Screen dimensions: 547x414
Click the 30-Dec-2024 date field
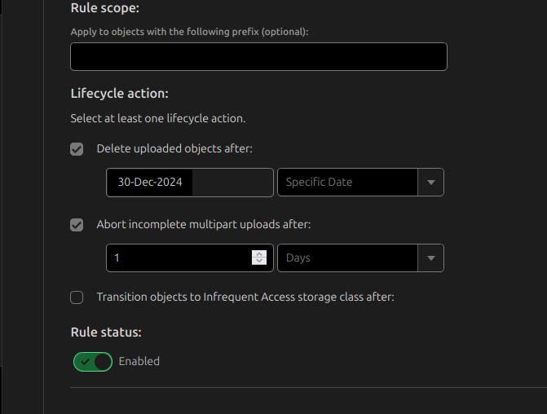[x=189, y=183]
